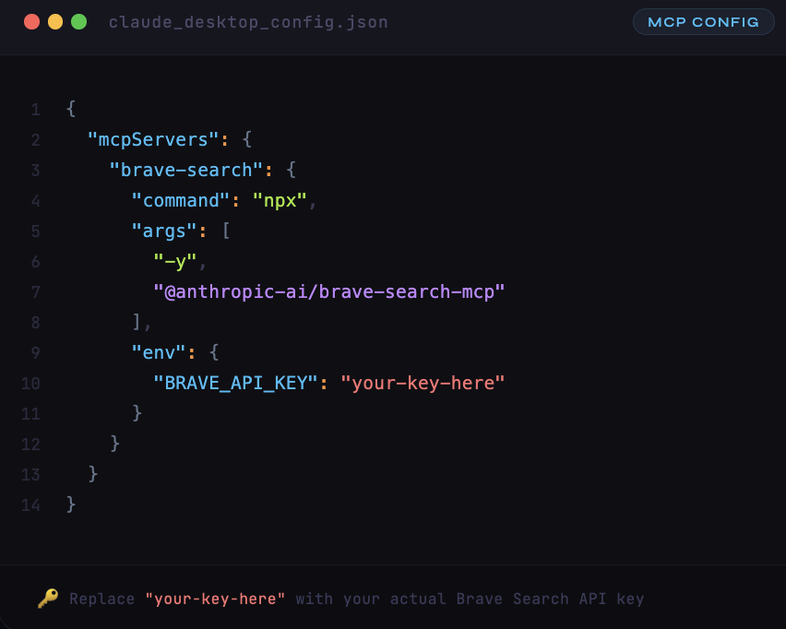
Task: Click the "@anthropic-ai/brave-search-mcp" package string
Action: tap(329, 291)
